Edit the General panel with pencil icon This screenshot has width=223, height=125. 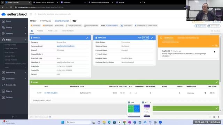coord(87,38)
